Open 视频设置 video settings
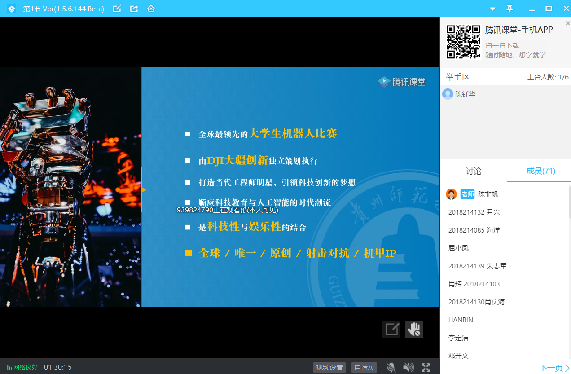 point(329,367)
